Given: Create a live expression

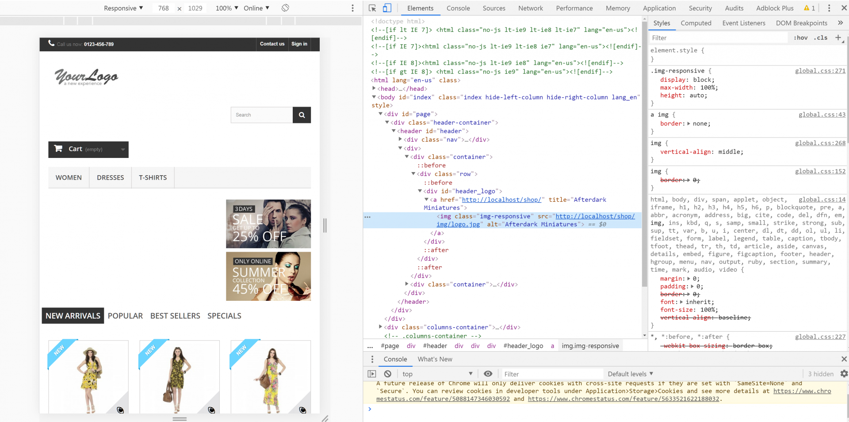Looking at the screenshot, I should point(488,374).
